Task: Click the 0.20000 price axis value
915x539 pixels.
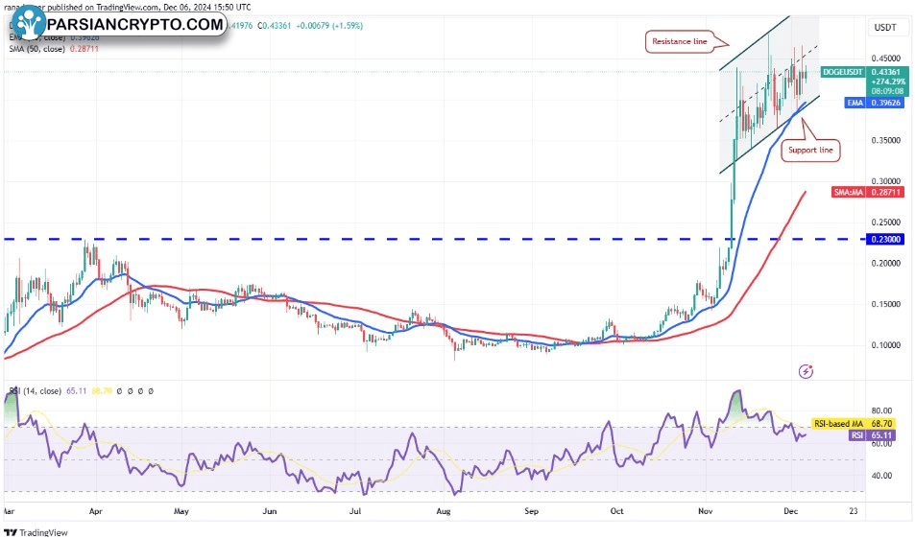Action: point(886,264)
